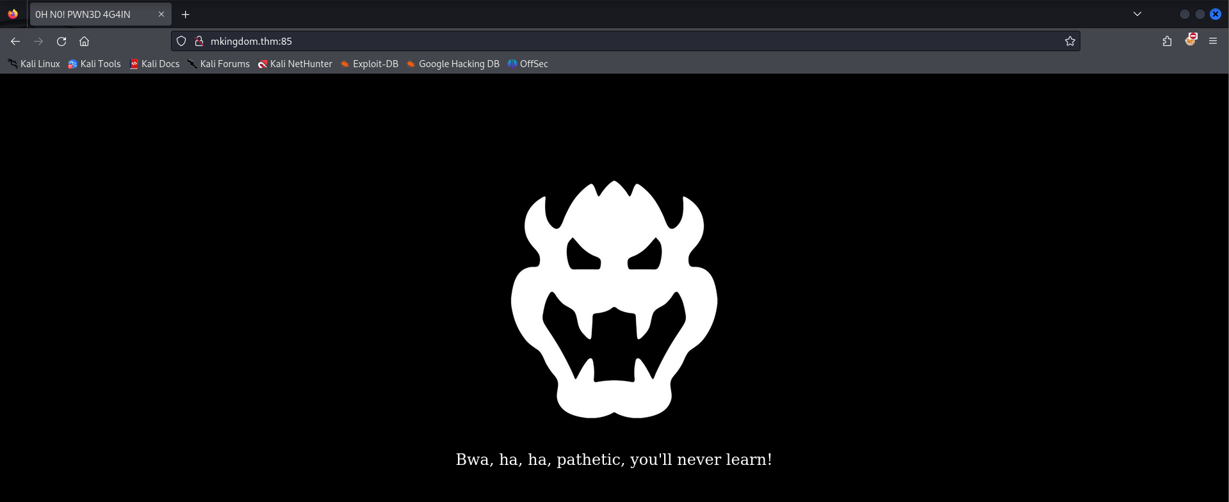The height and width of the screenshot is (502, 1229).
Task: Open the OffSec bookmark
Action: click(527, 64)
